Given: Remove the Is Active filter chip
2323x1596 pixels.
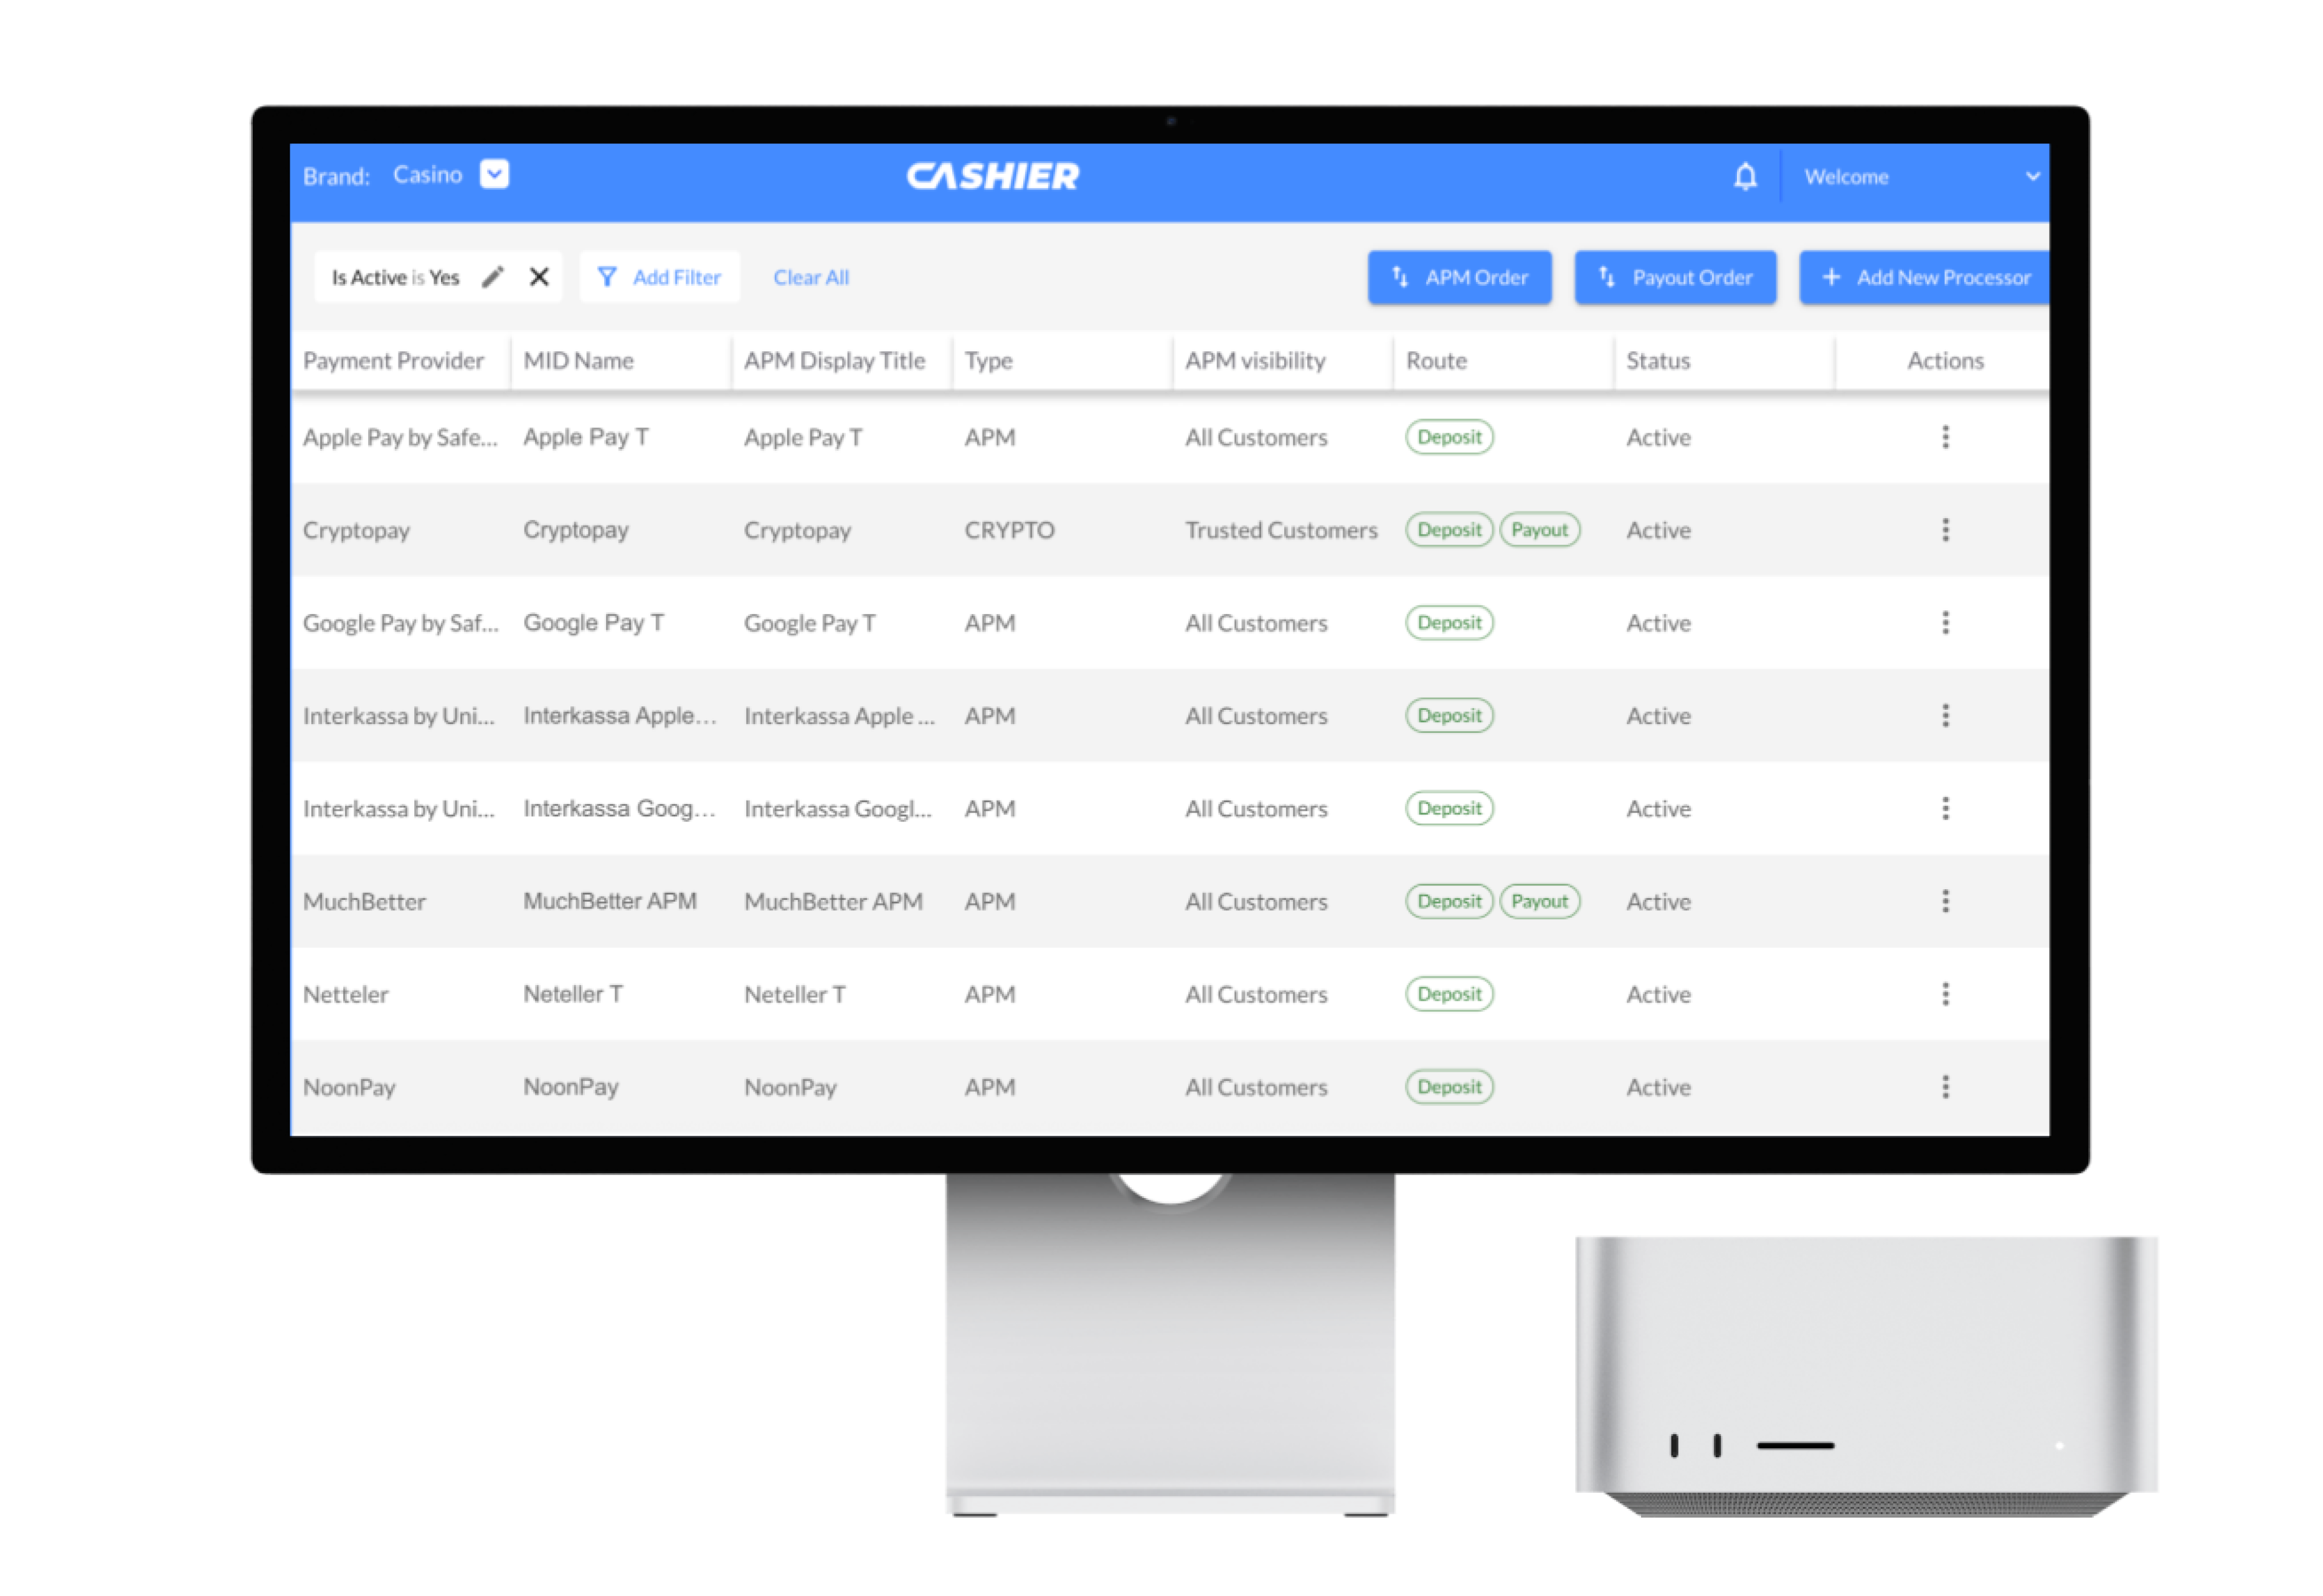Looking at the screenshot, I should (x=539, y=277).
